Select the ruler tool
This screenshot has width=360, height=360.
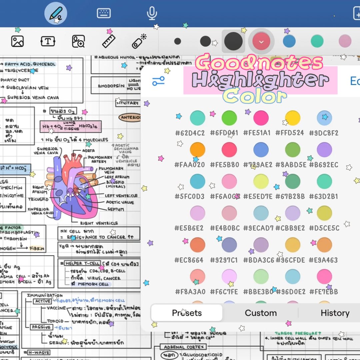coord(109,41)
